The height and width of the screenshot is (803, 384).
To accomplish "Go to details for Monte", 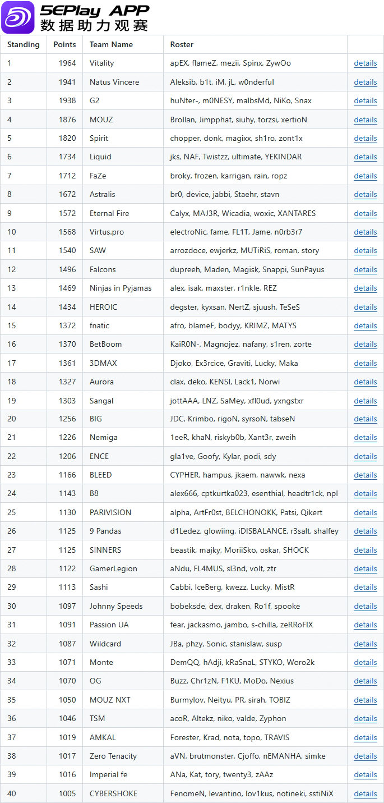I will (366, 662).
